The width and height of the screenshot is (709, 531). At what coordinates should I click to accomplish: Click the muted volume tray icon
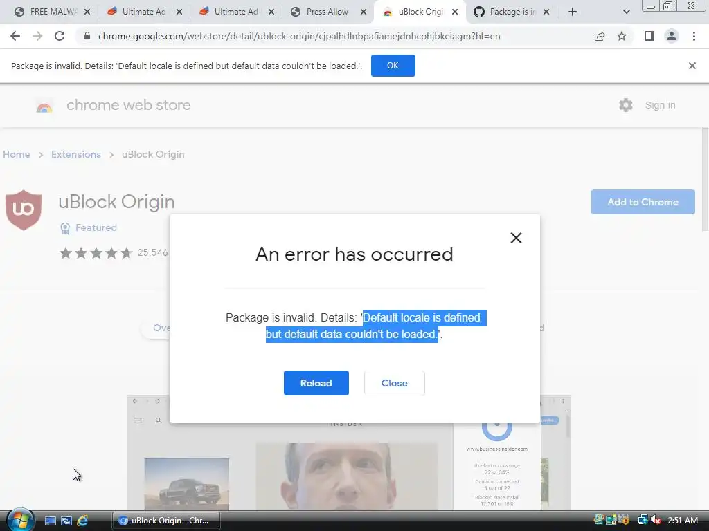656,521
